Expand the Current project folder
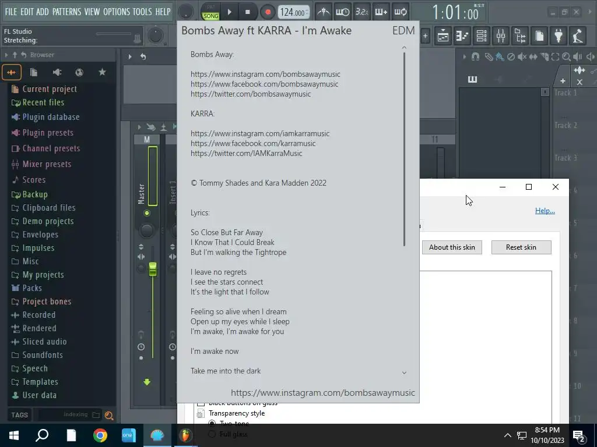This screenshot has height=447, width=597. coord(44,89)
